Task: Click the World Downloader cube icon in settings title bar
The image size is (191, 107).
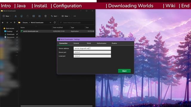Action: pyautogui.click(x=59, y=39)
